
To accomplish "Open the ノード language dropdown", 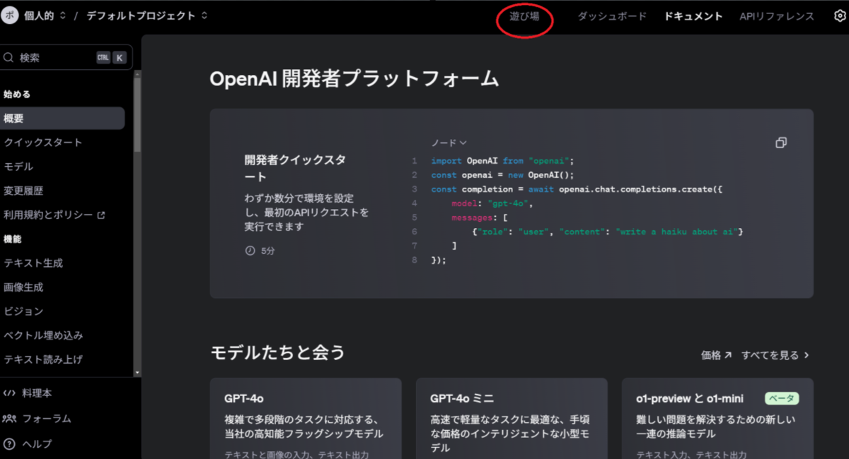I will click(x=449, y=143).
